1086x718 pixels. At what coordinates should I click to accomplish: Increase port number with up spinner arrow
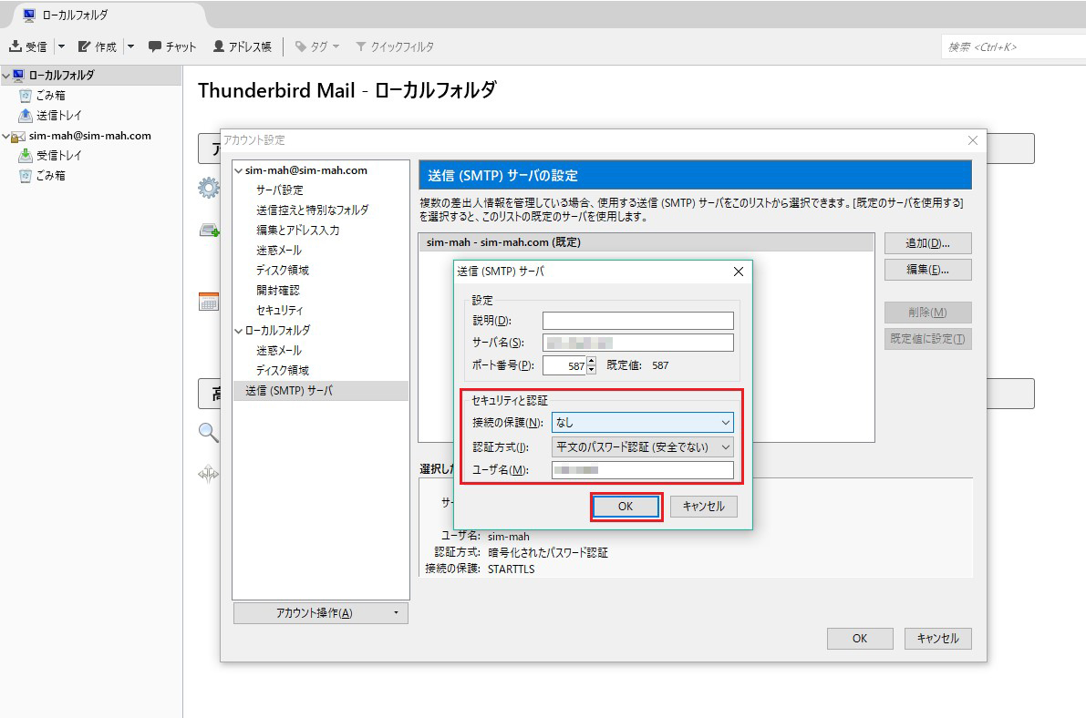click(x=591, y=362)
